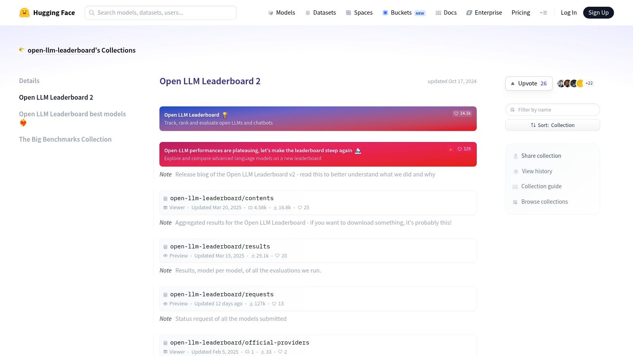Click the Sign Up button
The width and height of the screenshot is (633, 356).
pos(598,13)
